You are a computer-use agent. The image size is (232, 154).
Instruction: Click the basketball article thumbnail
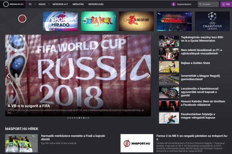click(169, 67)
